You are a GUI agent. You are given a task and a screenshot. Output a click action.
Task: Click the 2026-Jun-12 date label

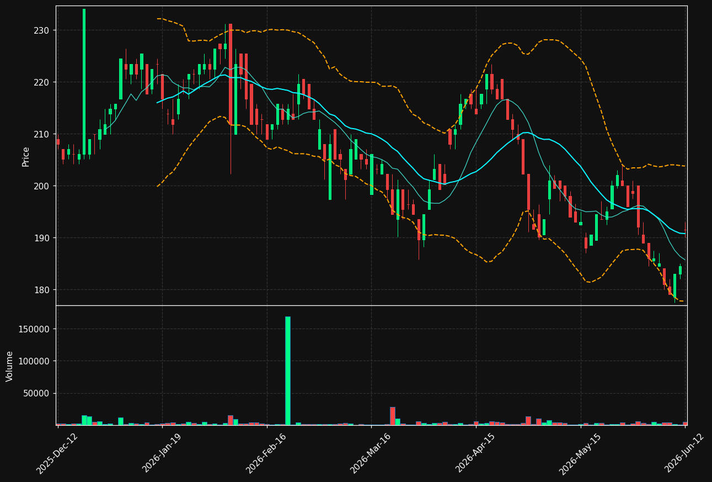click(684, 453)
